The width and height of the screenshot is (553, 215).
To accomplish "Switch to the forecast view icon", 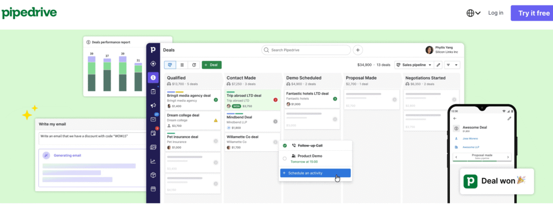I will coord(194,65).
